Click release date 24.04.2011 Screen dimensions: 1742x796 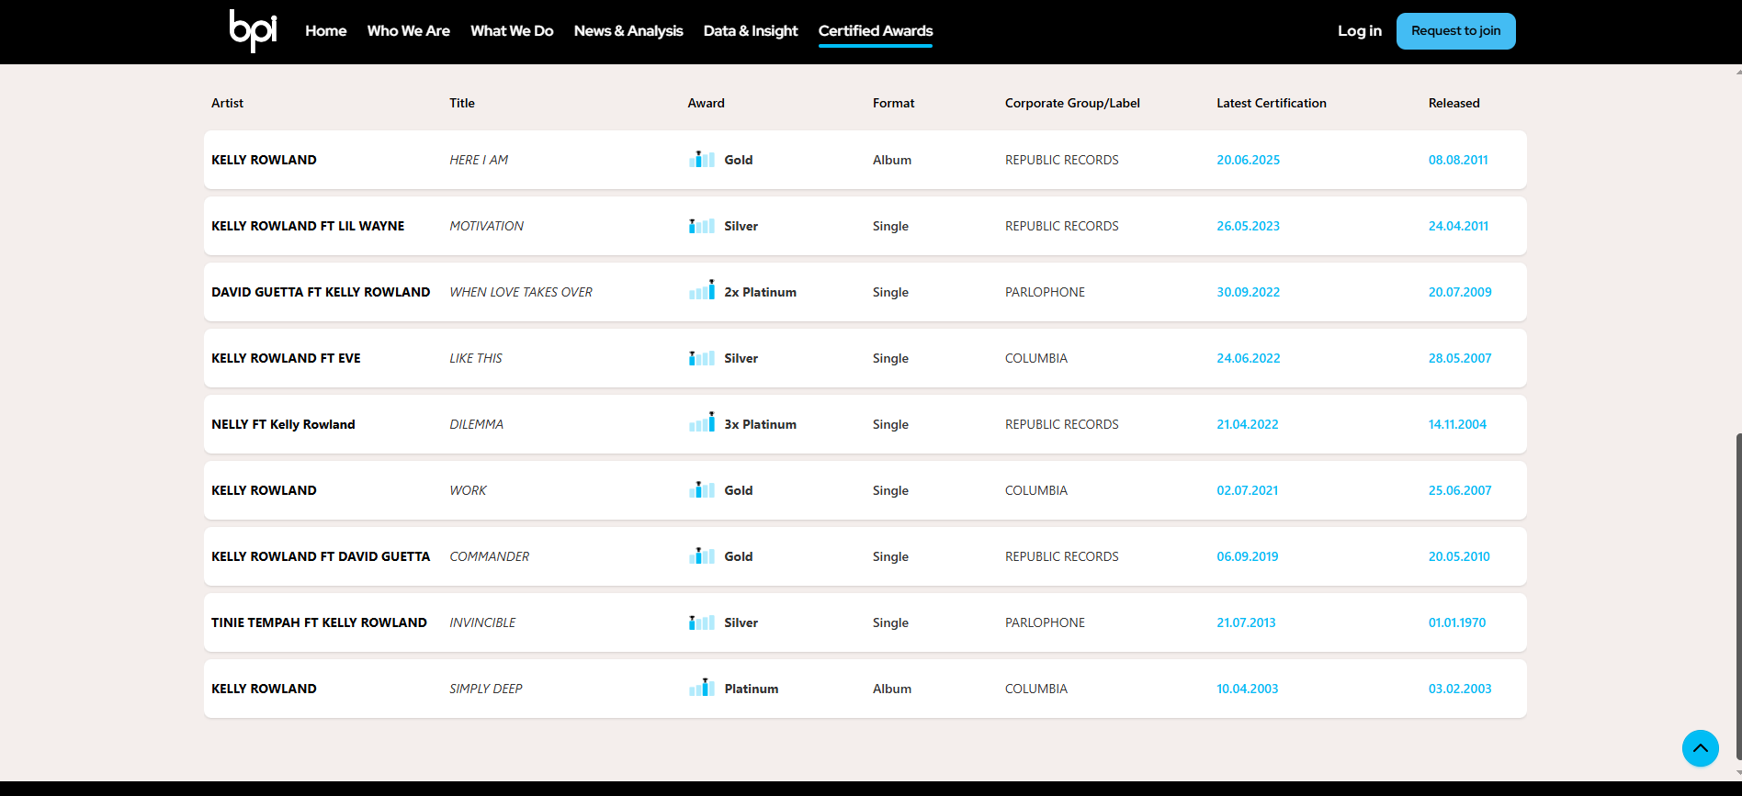click(x=1459, y=226)
